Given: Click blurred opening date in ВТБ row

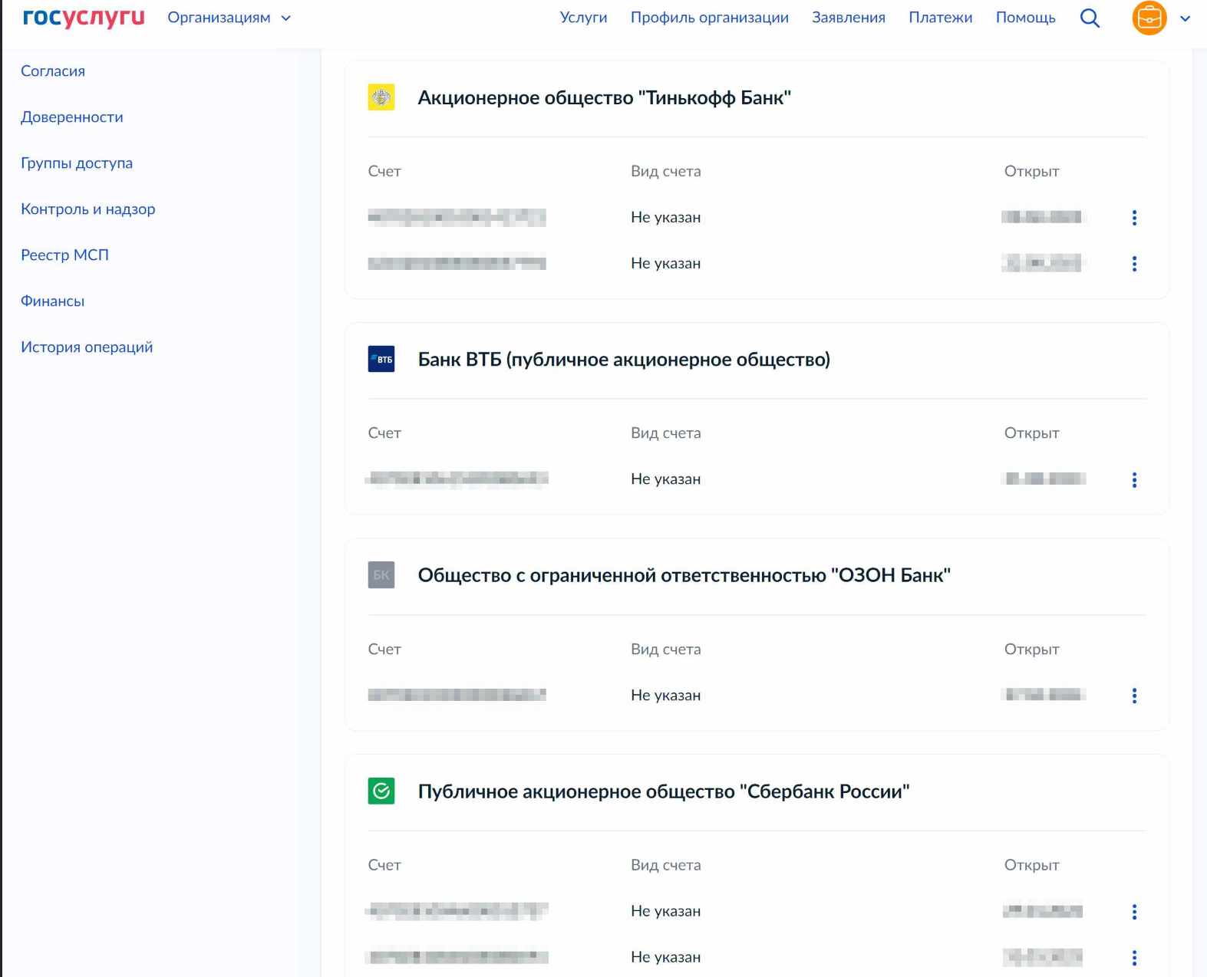Looking at the screenshot, I should [x=1044, y=479].
